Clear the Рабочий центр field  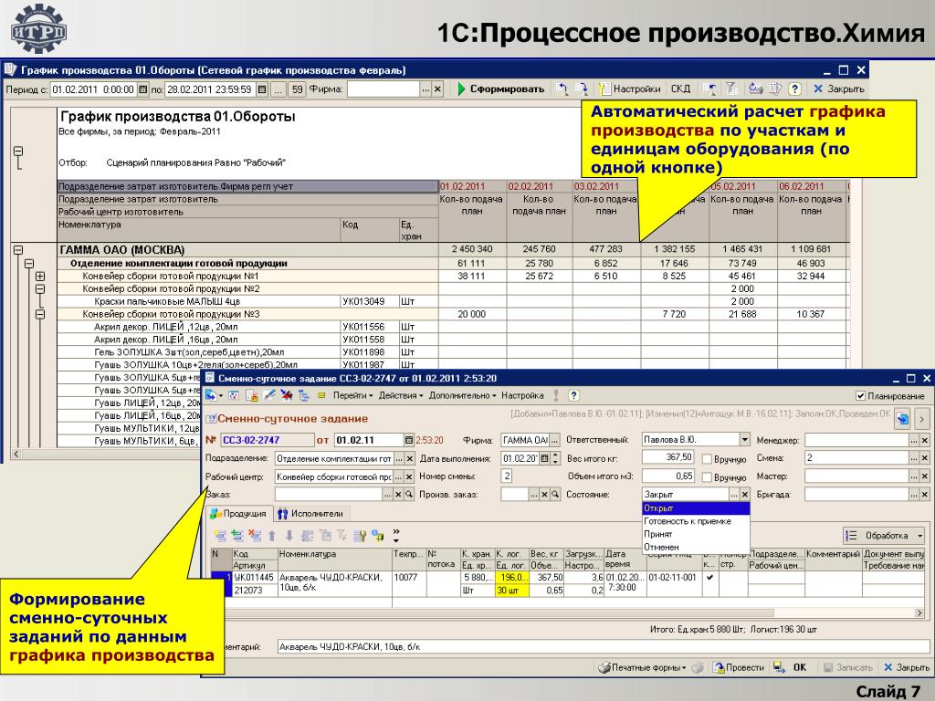pyautogui.click(x=409, y=476)
